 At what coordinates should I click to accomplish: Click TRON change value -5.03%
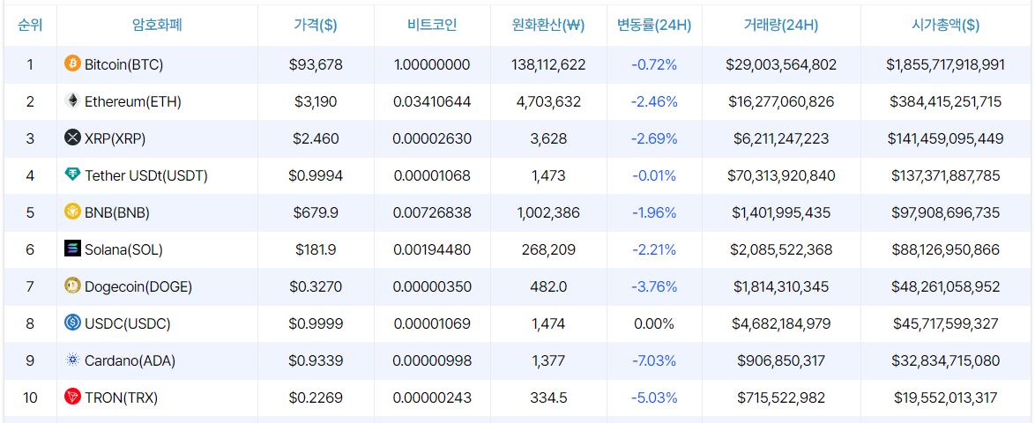tap(654, 397)
